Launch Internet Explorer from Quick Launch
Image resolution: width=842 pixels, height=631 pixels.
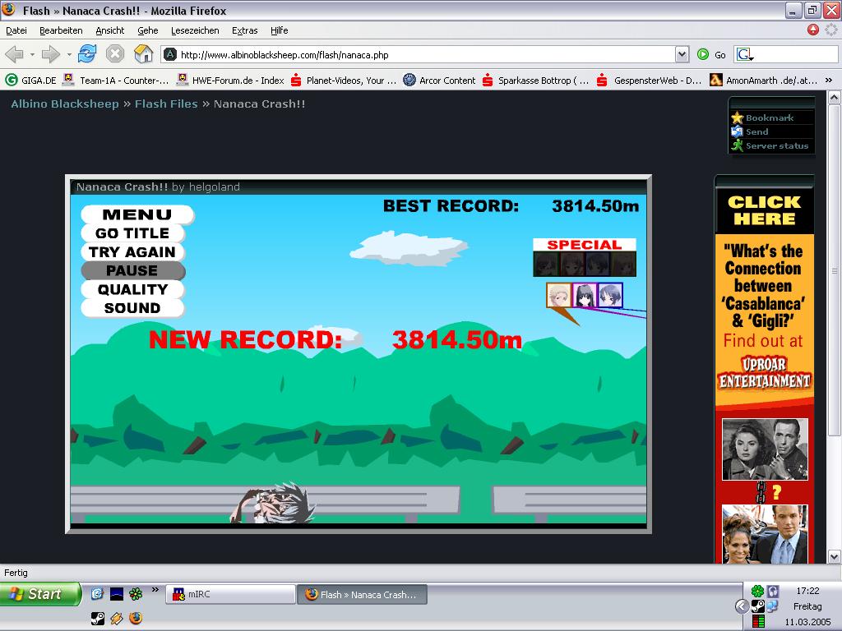(x=97, y=593)
